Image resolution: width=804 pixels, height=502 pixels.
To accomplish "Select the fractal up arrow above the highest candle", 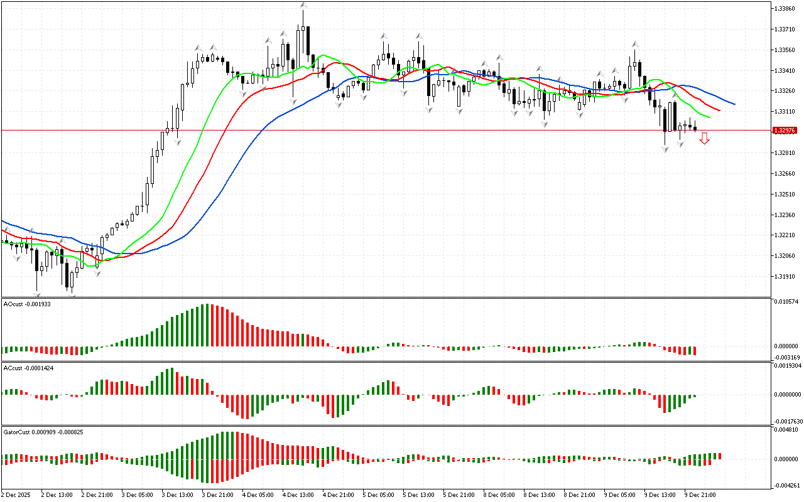I will click(303, 5).
